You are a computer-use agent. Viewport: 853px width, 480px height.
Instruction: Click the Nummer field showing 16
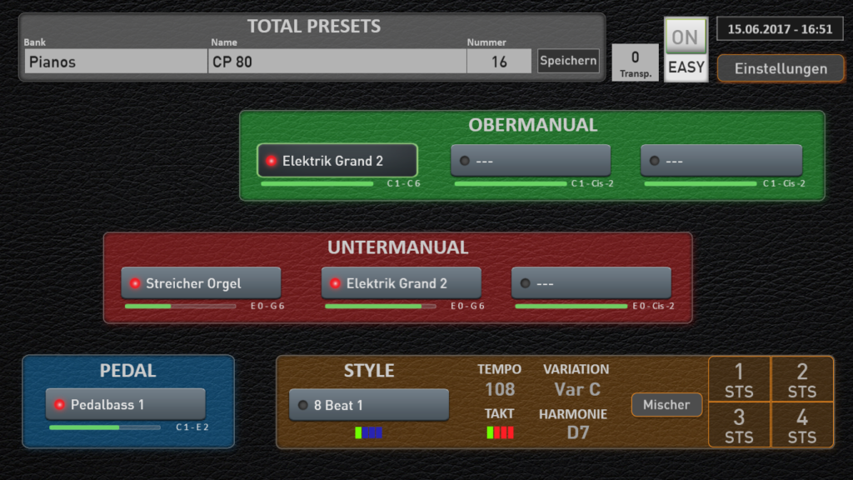499,62
